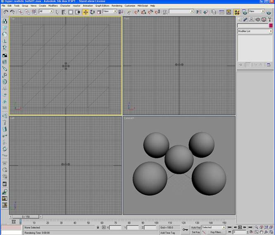The width and height of the screenshot is (275, 235).
Task: Click the Configure Modifier Sets icon
Action: [268, 65]
